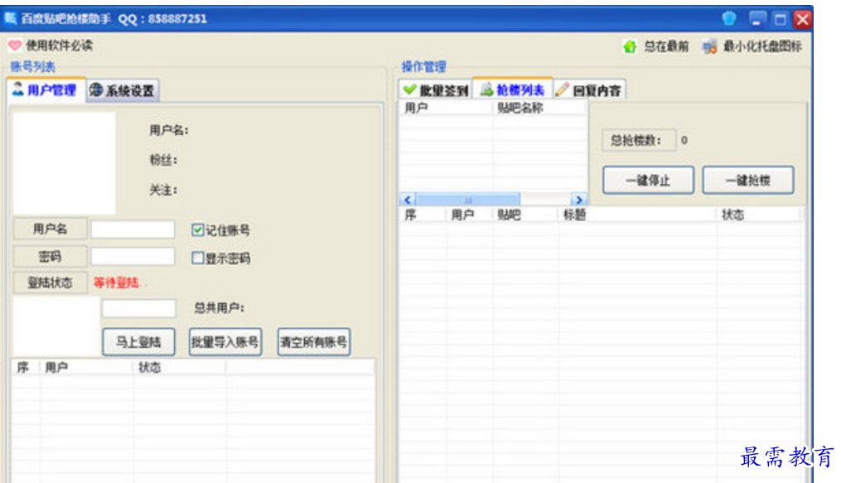The width and height of the screenshot is (841, 483).
Task: Open the 使用软件必读 link
Action: 59,46
